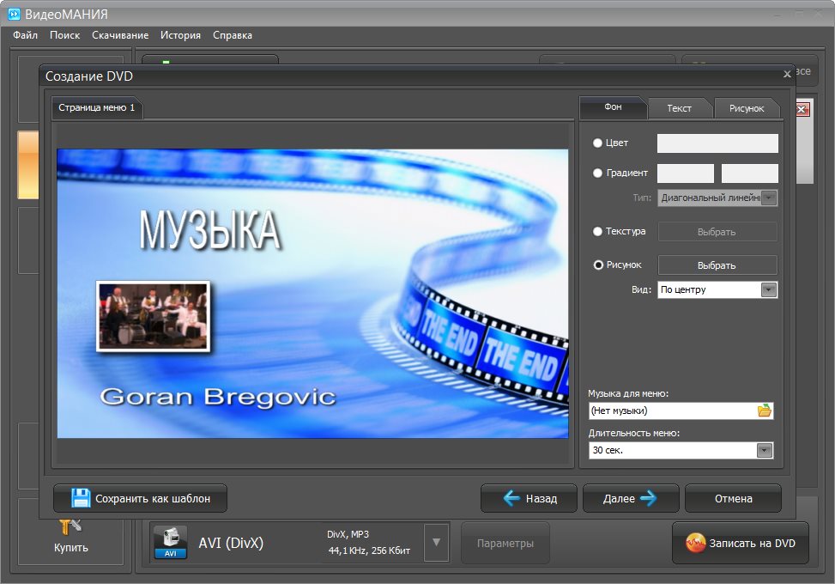835x584 pixels.
Task: Click Выбрать next to Текстура
Action: point(717,232)
